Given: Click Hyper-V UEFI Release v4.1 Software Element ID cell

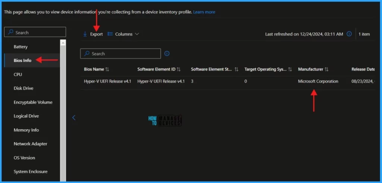Looking at the screenshot, I should 161,81.
